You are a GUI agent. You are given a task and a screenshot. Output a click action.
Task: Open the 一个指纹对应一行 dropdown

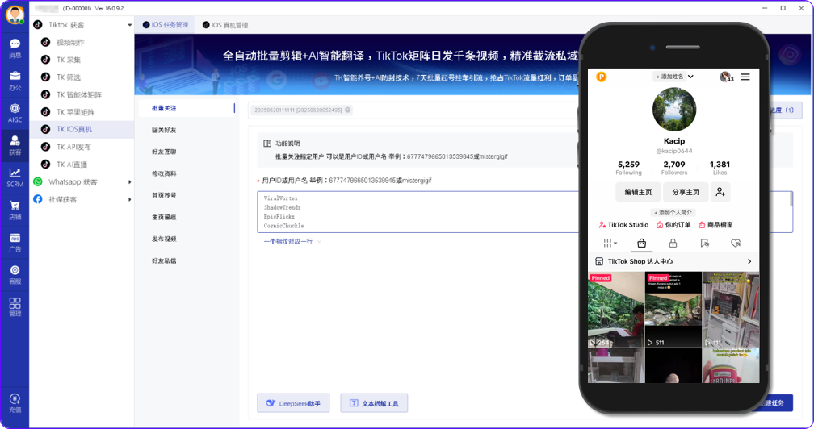(293, 241)
